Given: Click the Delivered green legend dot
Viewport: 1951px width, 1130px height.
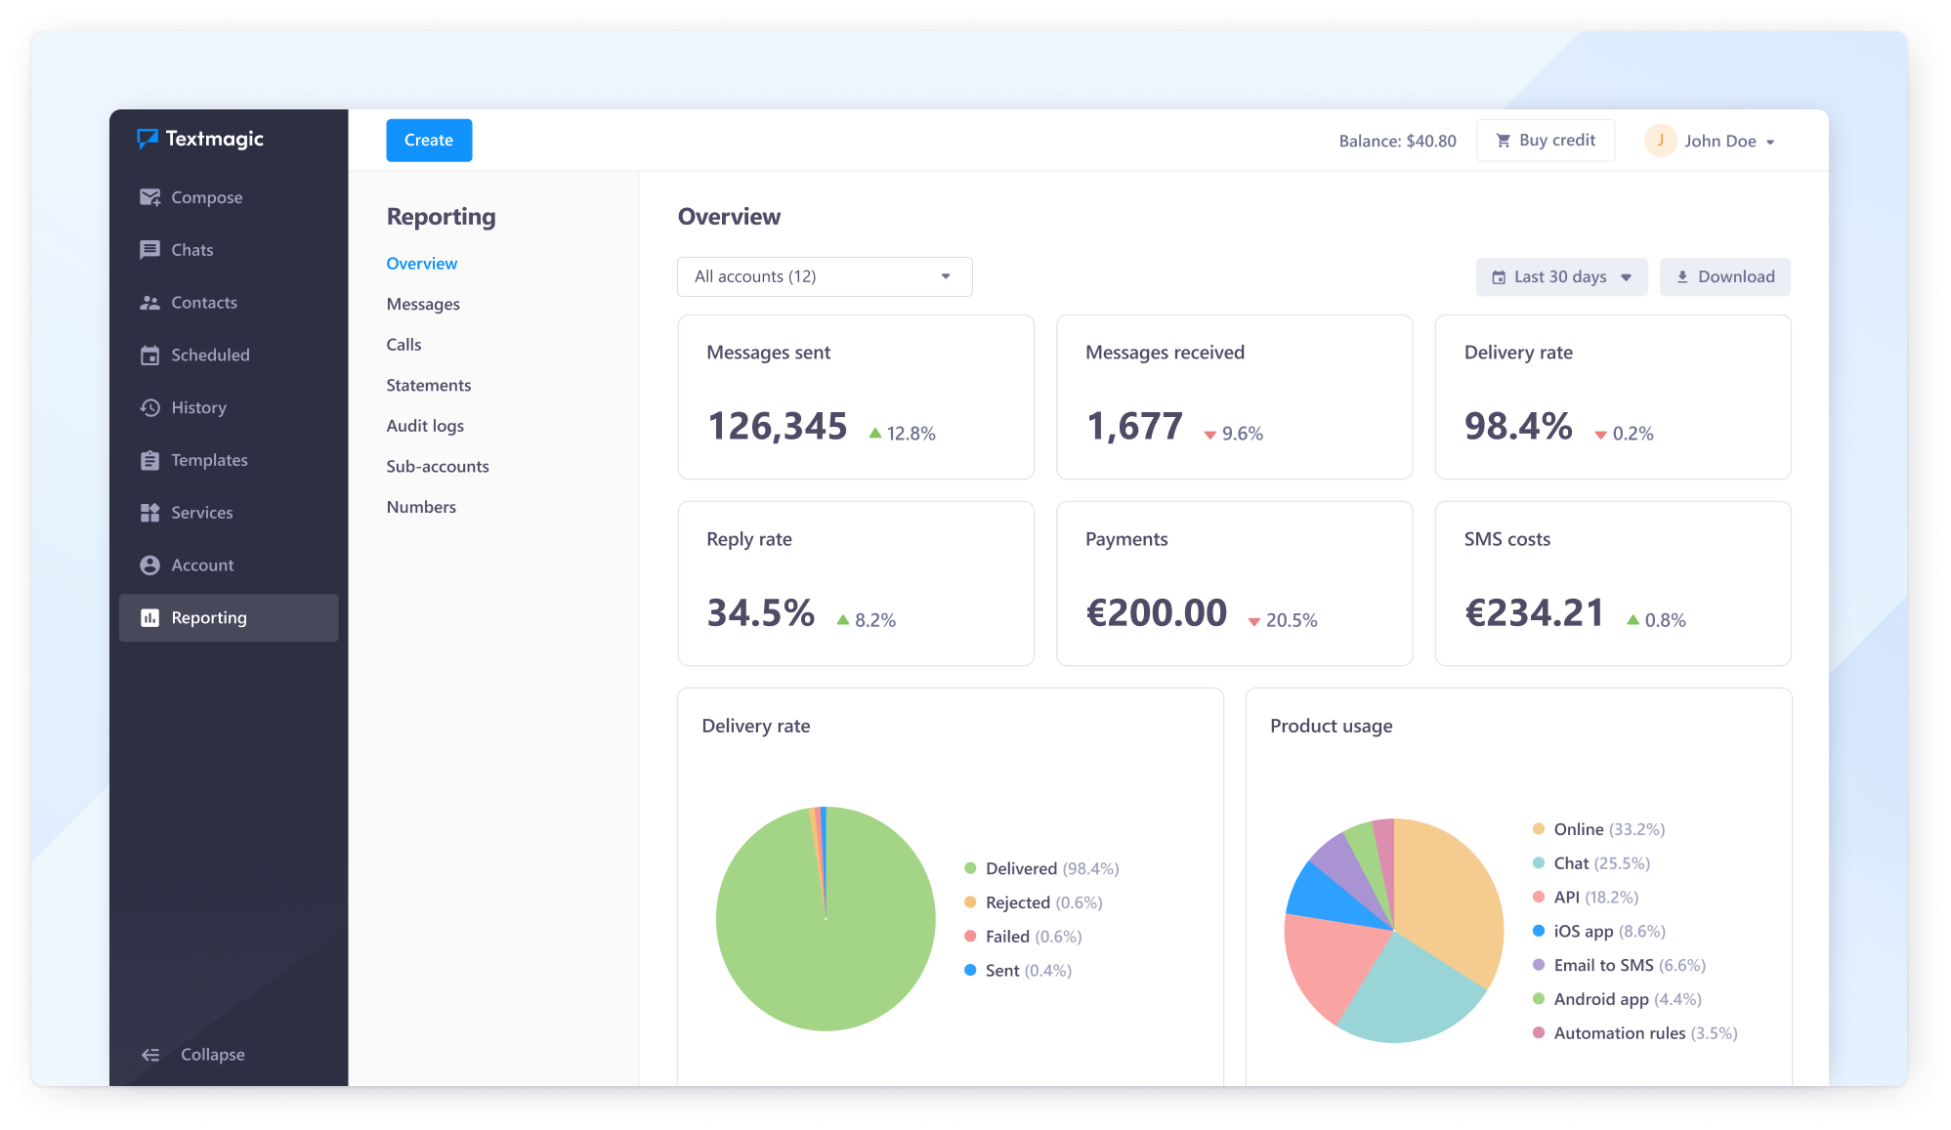Looking at the screenshot, I should click(970, 868).
